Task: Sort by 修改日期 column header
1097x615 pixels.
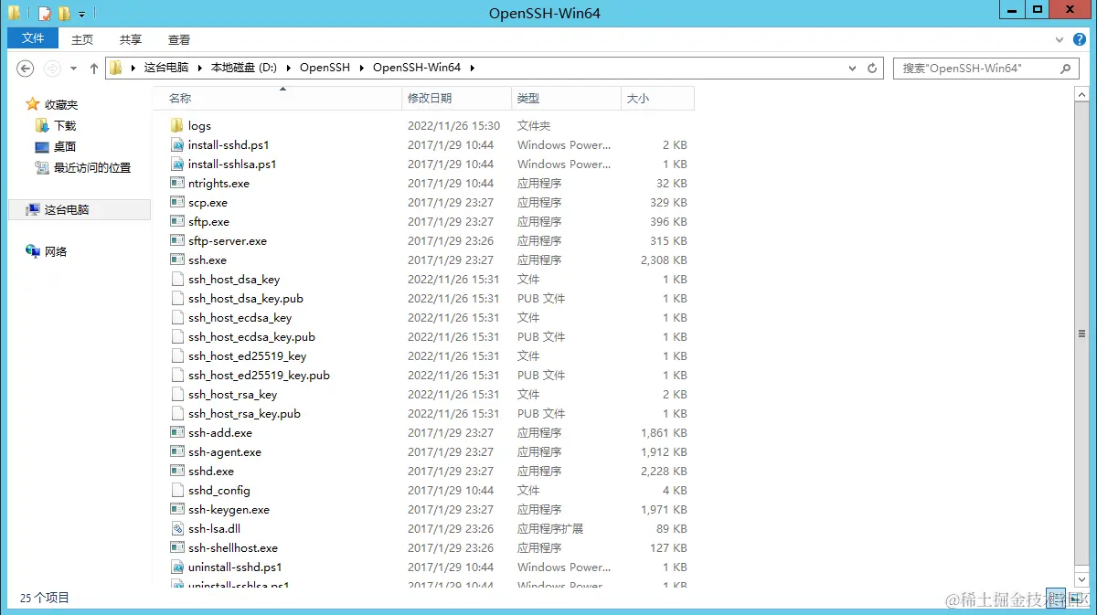Action: (x=457, y=99)
